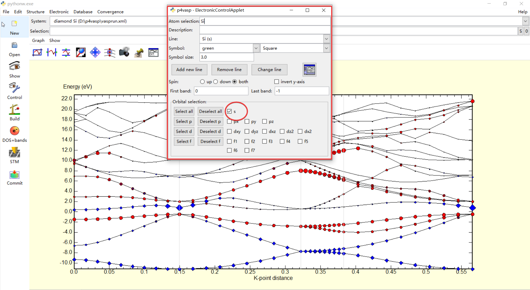Expand the Line Si (s) dropdown
530x290 pixels.
pos(326,39)
